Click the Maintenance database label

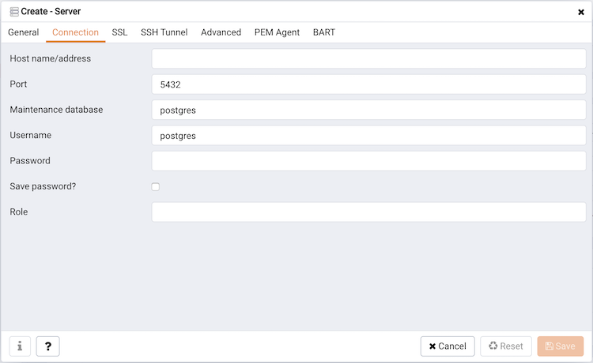pos(56,110)
